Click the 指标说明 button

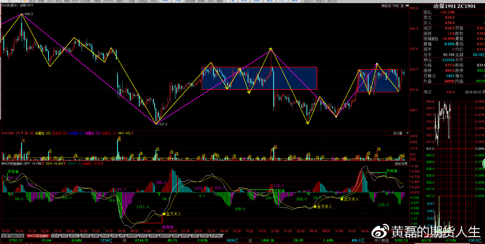(x=402, y=163)
